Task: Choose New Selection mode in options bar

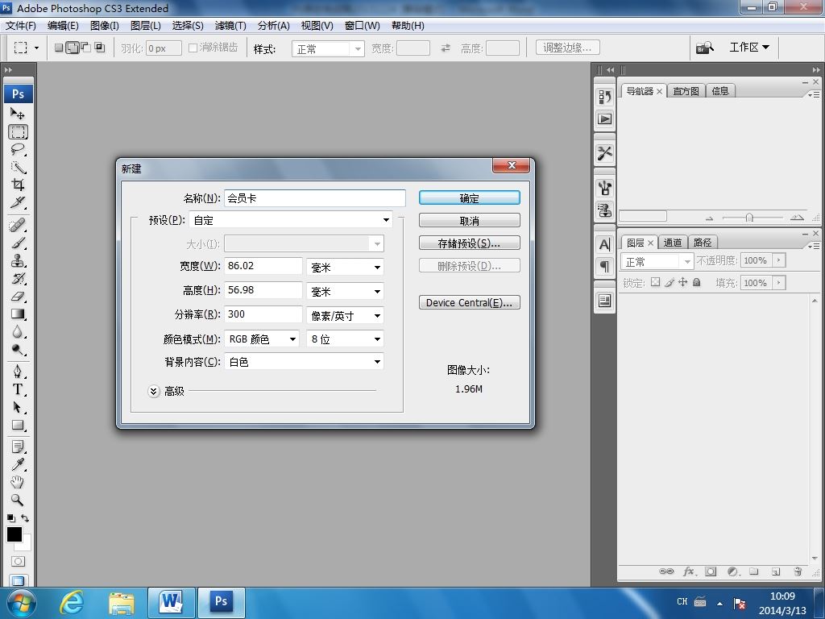Action: tap(59, 48)
